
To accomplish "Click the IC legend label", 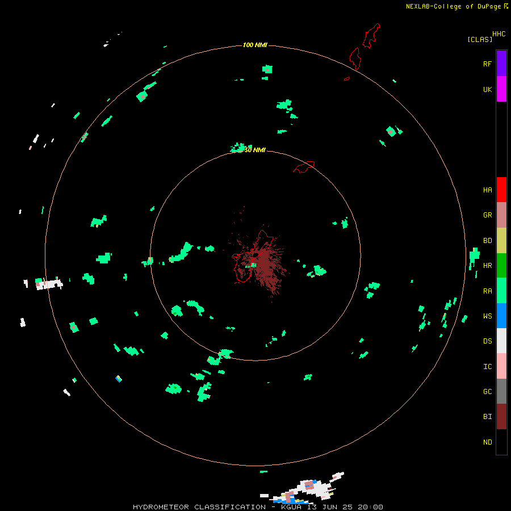I will 487,367.
